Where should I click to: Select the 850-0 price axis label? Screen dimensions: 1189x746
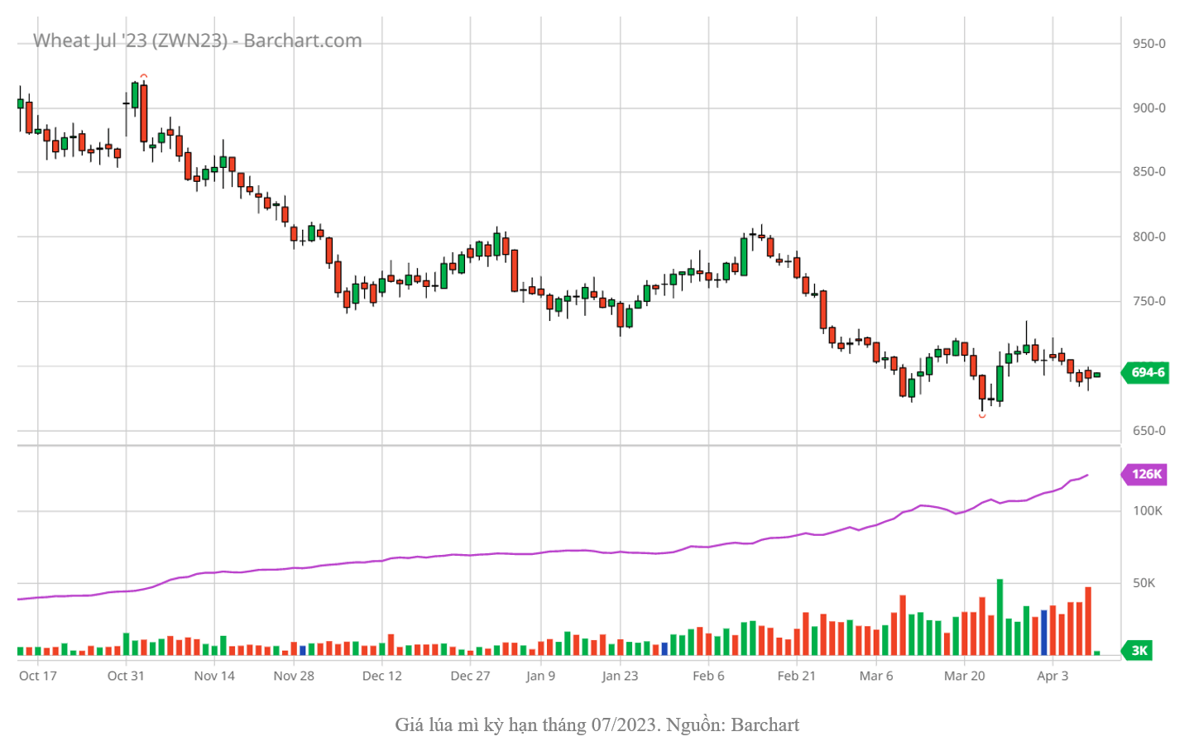[x=1149, y=172]
